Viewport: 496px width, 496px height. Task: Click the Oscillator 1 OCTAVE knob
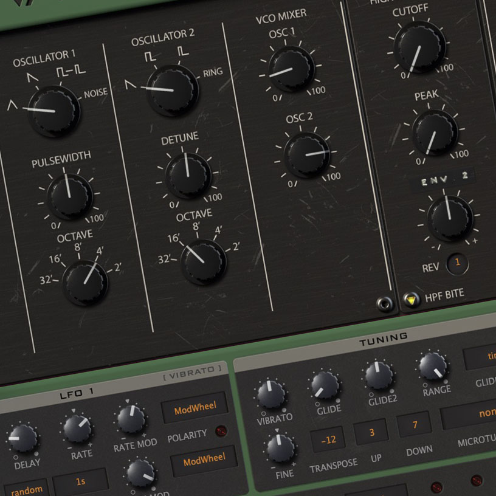click(x=85, y=283)
